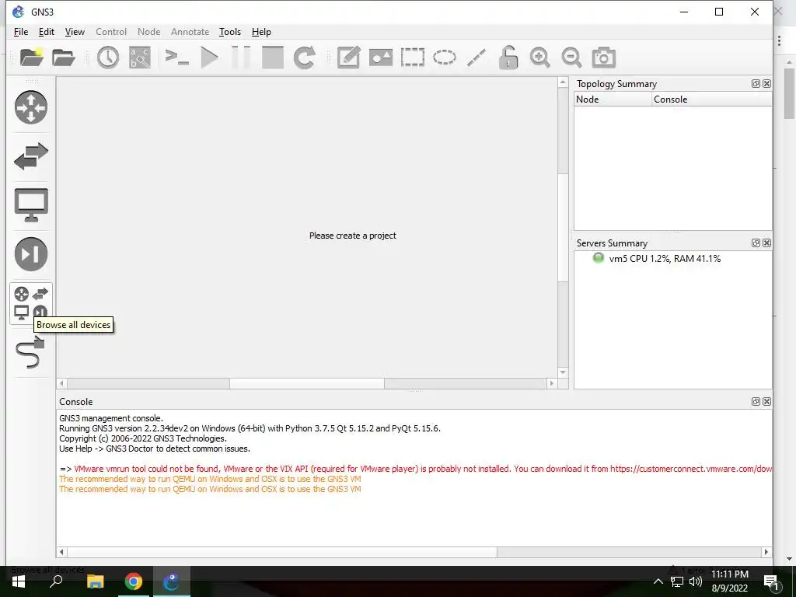This screenshot has height=597, width=796.
Task: Browse Routers in the device sidebar
Action: (x=31, y=107)
